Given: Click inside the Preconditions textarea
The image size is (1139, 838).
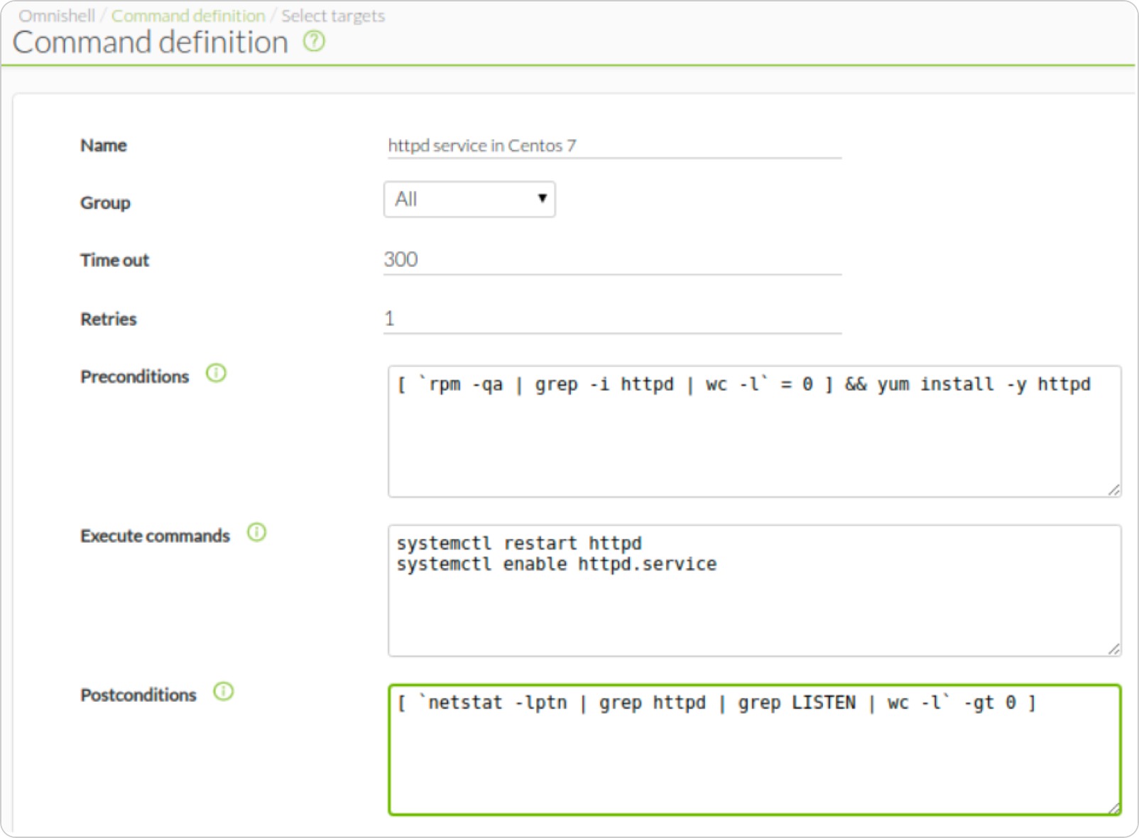Looking at the screenshot, I should tap(754, 431).
